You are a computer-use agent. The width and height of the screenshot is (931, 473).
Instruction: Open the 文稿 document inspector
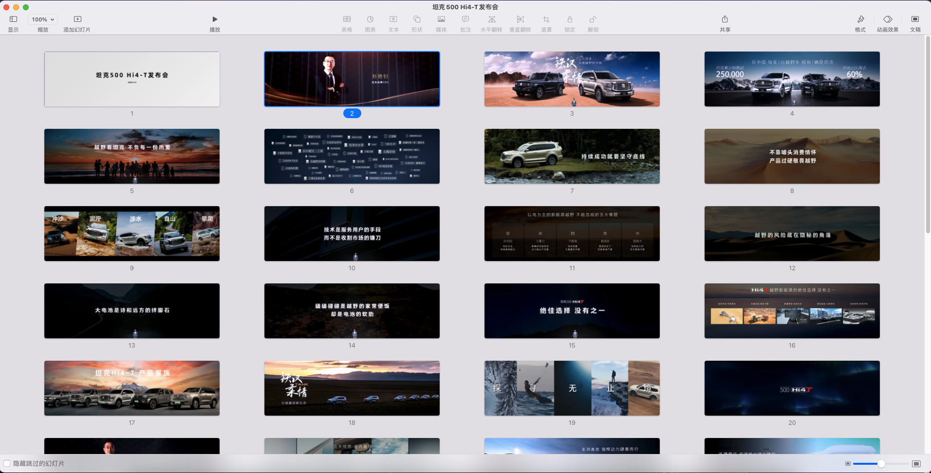915,19
